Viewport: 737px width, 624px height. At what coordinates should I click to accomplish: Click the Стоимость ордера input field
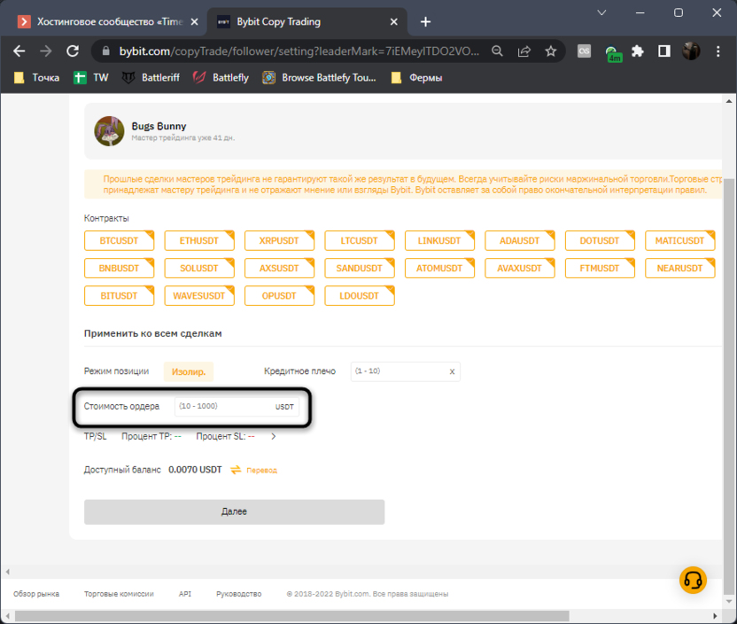click(224, 406)
